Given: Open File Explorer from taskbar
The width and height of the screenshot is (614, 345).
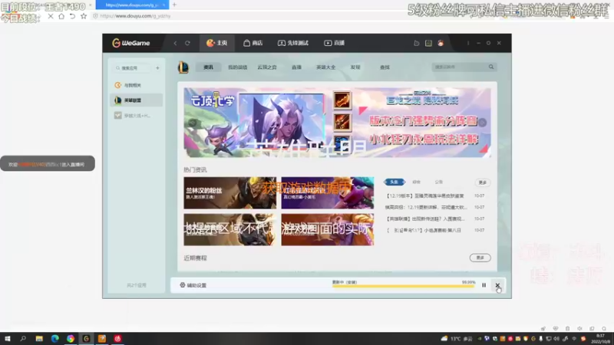Looking at the screenshot, I should pos(39,338).
